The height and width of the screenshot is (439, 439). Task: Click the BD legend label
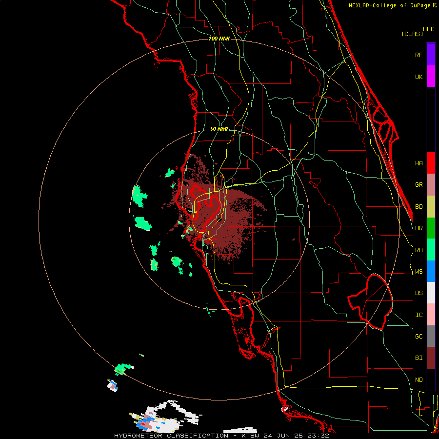tap(419, 207)
